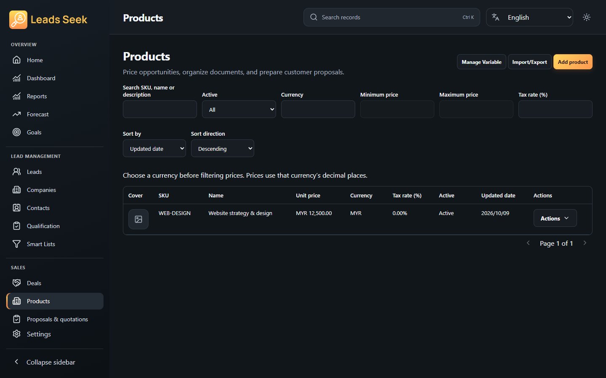Open the English language dropdown

point(529,17)
